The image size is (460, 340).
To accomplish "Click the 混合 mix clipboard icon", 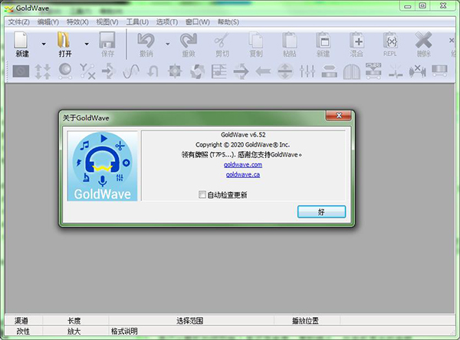I will pyautogui.click(x=356, y=40).
